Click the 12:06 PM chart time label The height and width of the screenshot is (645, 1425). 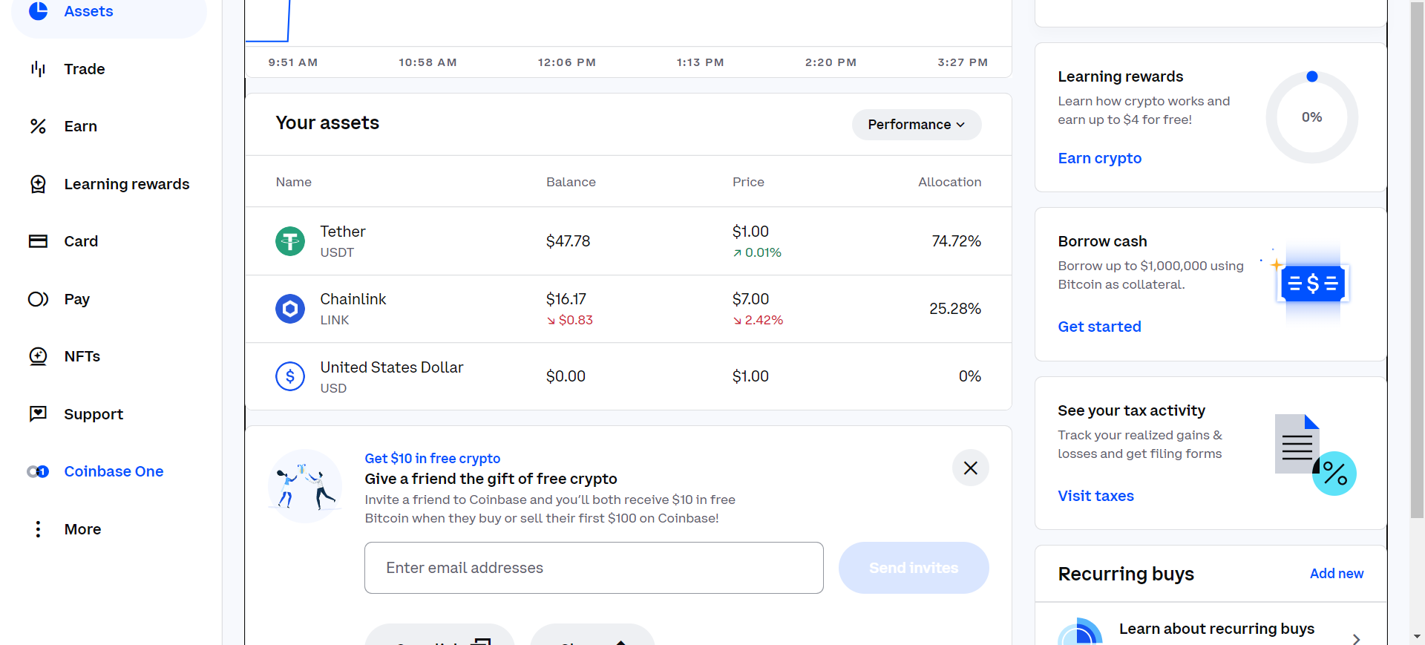tap(566, 62)
